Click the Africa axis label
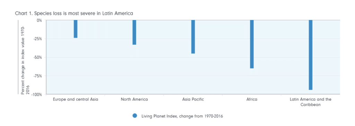 tap(252, 99)
